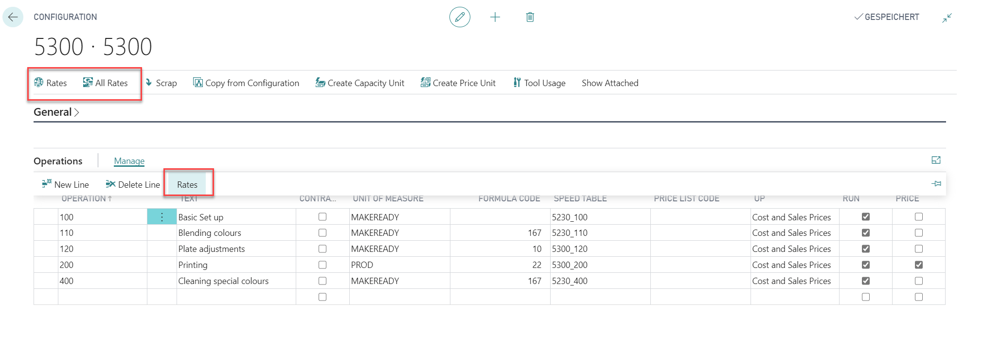Open Tool Usage
This screenshot has width=984, height=338.
[539, 83]
